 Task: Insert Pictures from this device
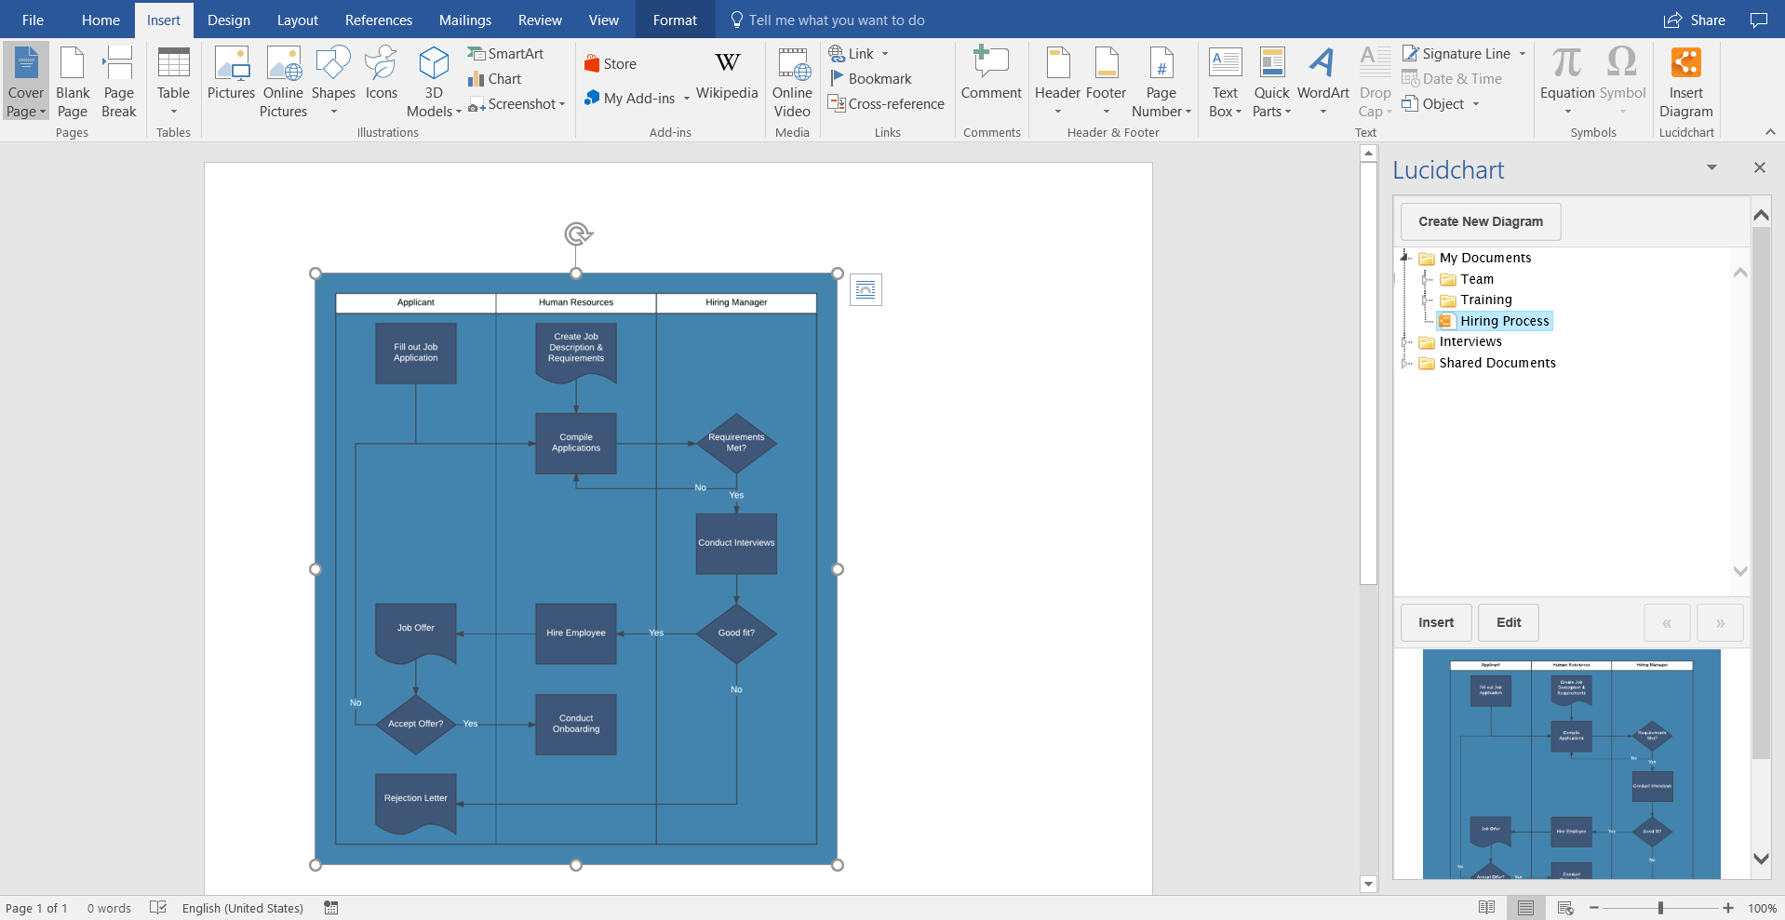coord(231,74)
